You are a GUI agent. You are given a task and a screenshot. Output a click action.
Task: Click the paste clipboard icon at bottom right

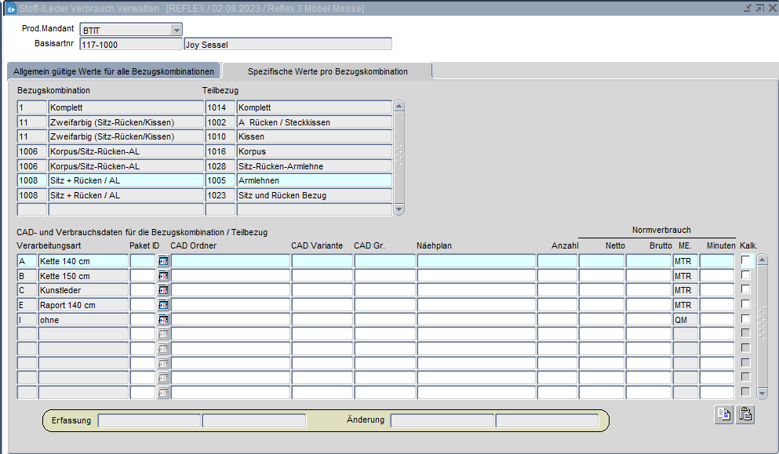[744, 415]
